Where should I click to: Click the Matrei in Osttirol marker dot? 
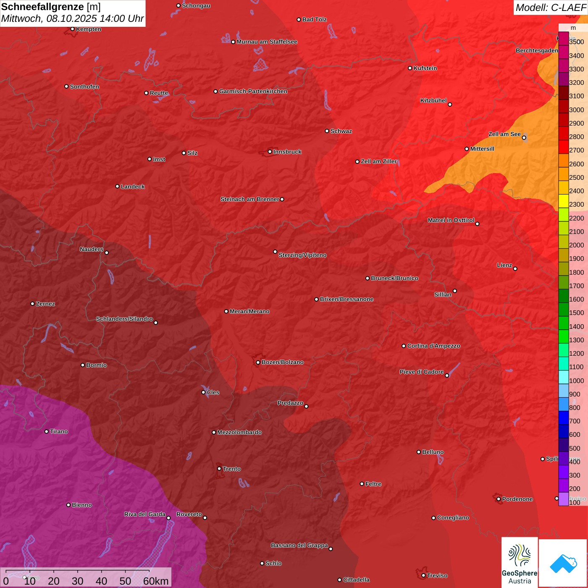tap(477, 224)
